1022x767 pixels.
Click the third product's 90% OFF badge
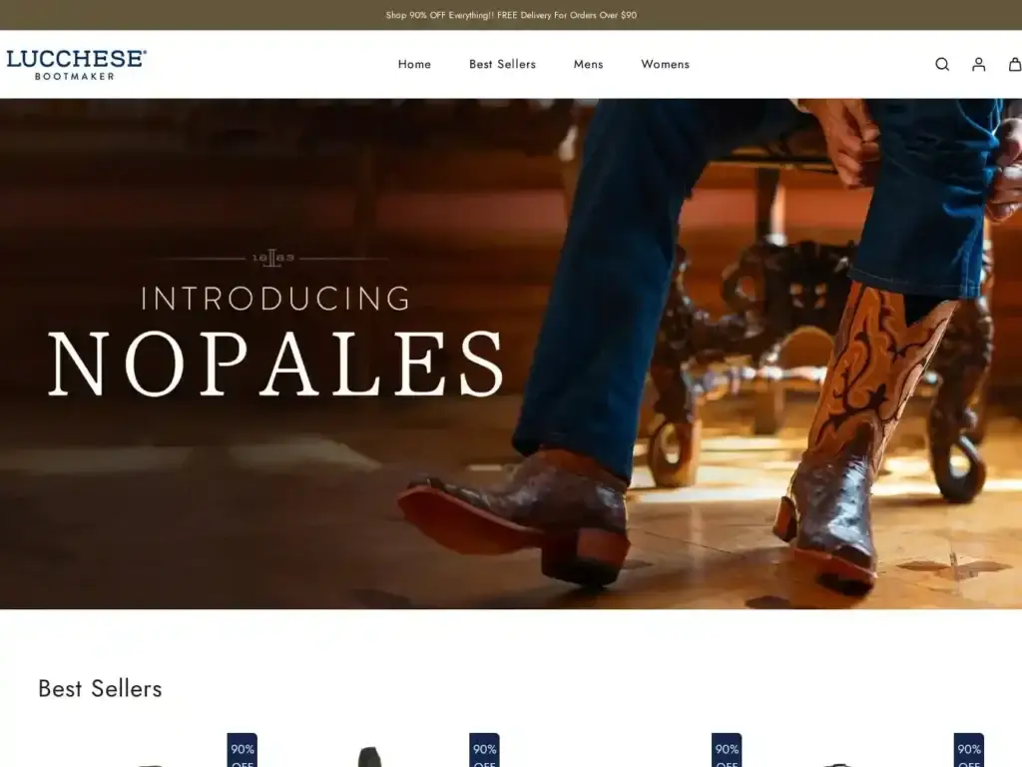[x=727, y=750]
